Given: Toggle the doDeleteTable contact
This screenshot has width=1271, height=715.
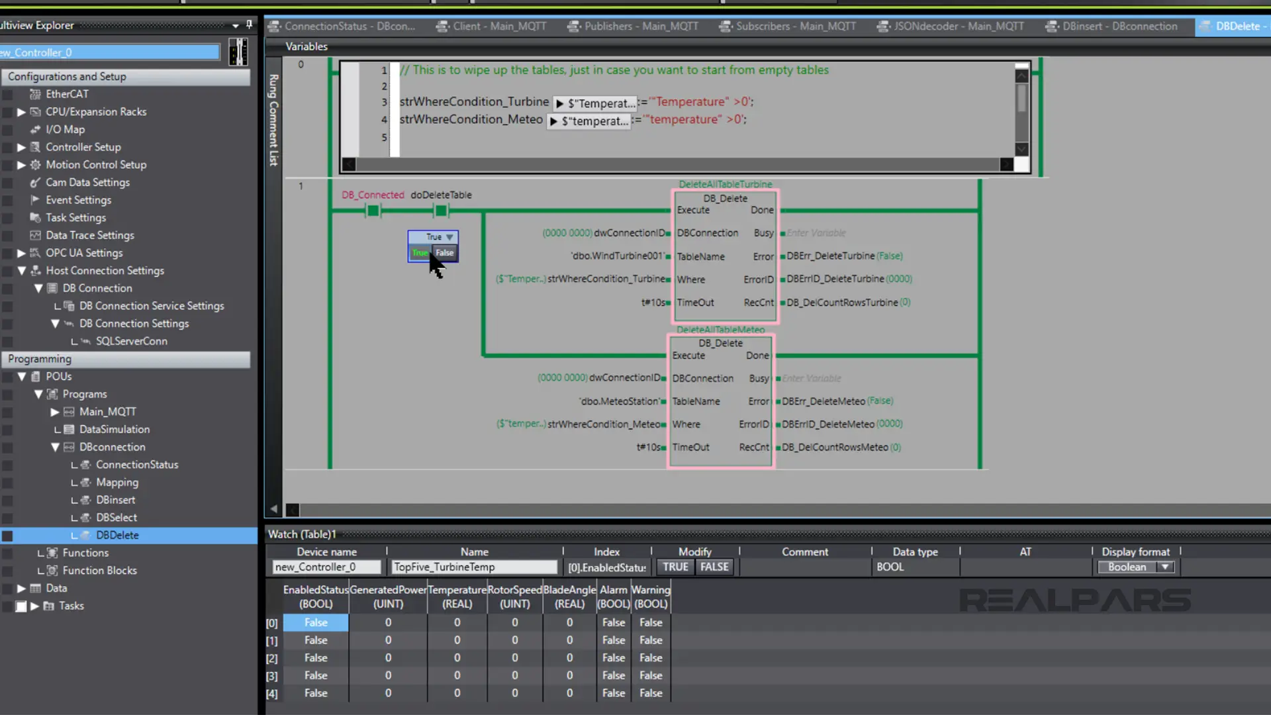Looking at the screenshot, I should coord(441,211).
